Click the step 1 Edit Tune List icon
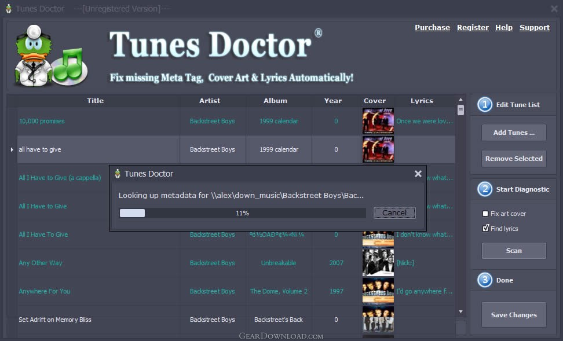563x341 pixels. tap(485, 105)
